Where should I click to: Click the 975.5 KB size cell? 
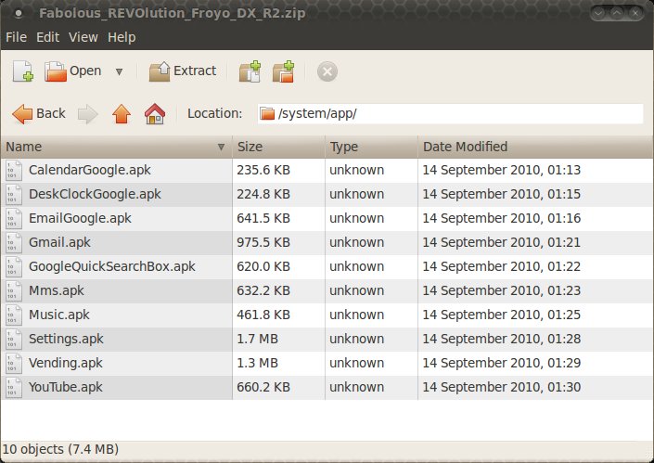(263, 242)
